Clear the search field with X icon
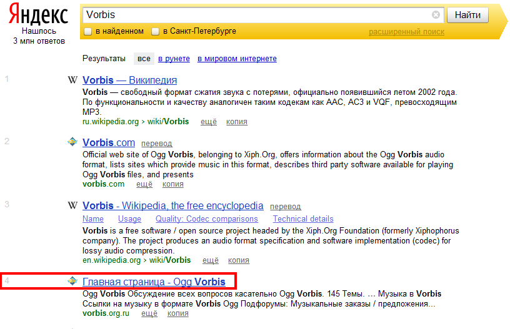The width and height of the screenshot is (510, 329). 436,14
